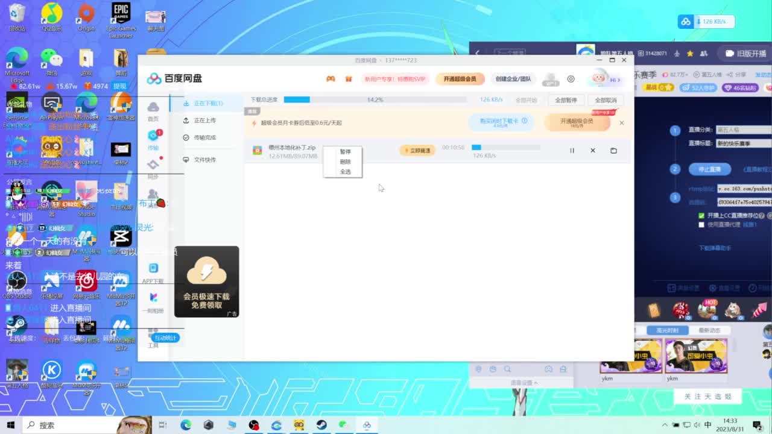772x434 pixels.
Task: Open Microsoft Edge from the taskbar
Action: point(186,425)
